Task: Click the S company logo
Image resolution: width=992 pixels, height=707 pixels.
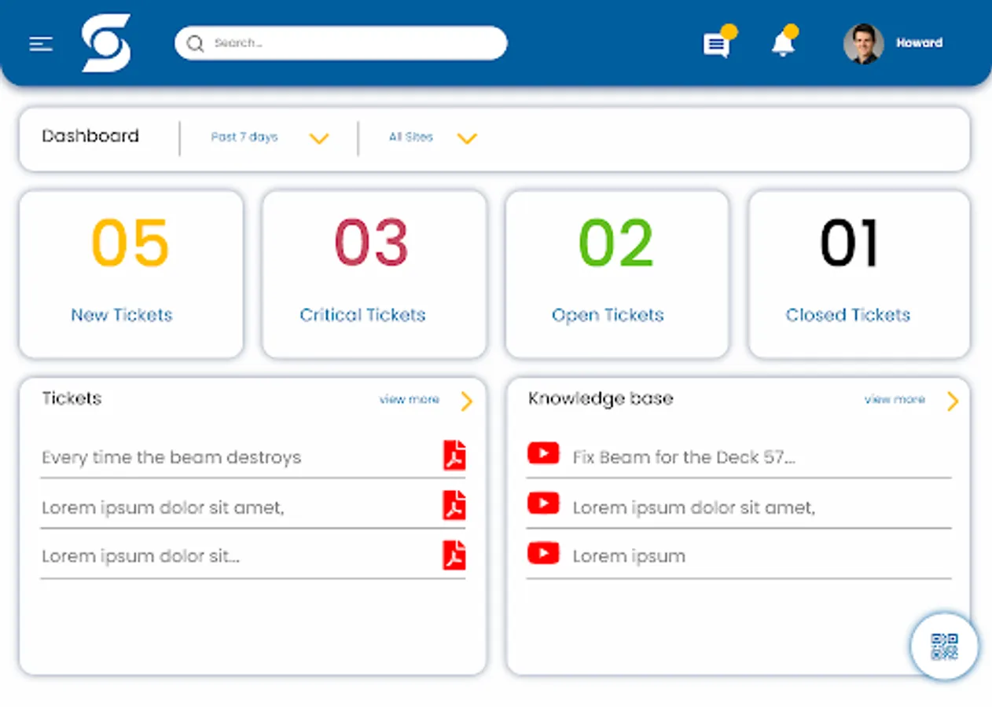Action: tap(106, 43)
